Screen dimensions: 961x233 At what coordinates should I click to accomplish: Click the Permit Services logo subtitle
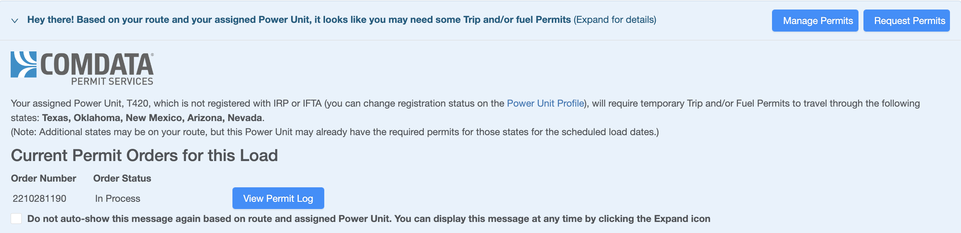pyautogui.click(x=112, y=81)
